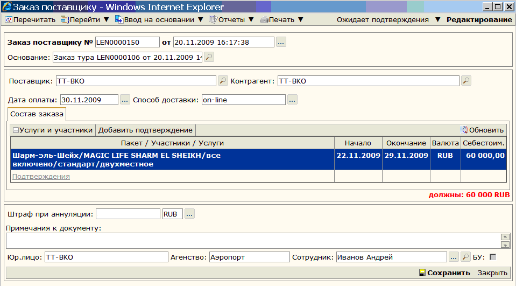The height and width of the screenshot is (286, 516).
Task: Click the Основание field
Action: [128, 57]
